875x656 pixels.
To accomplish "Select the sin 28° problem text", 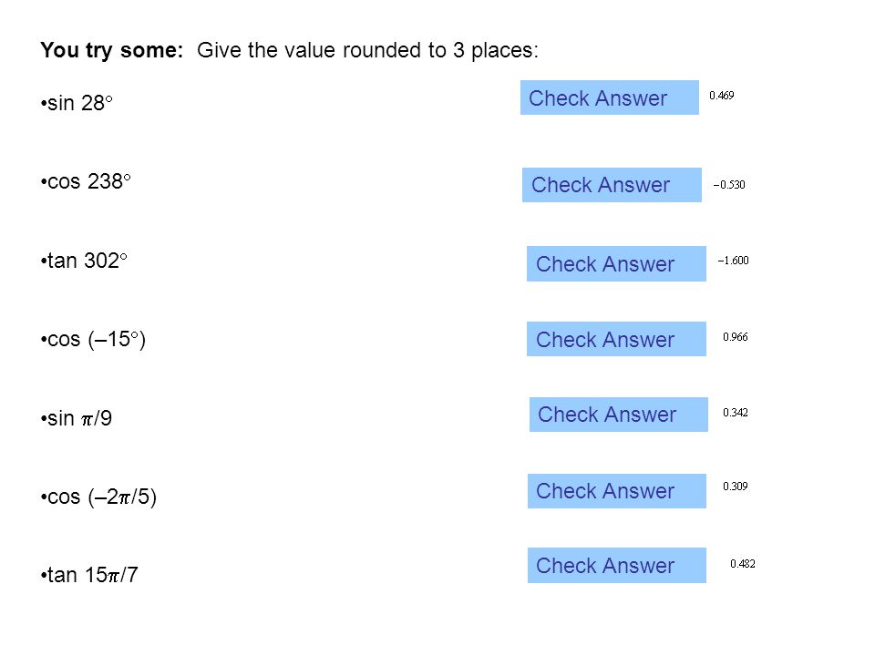I will tap(77, 103).
